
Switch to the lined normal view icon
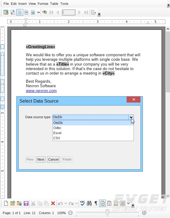(x=122, y=203)
